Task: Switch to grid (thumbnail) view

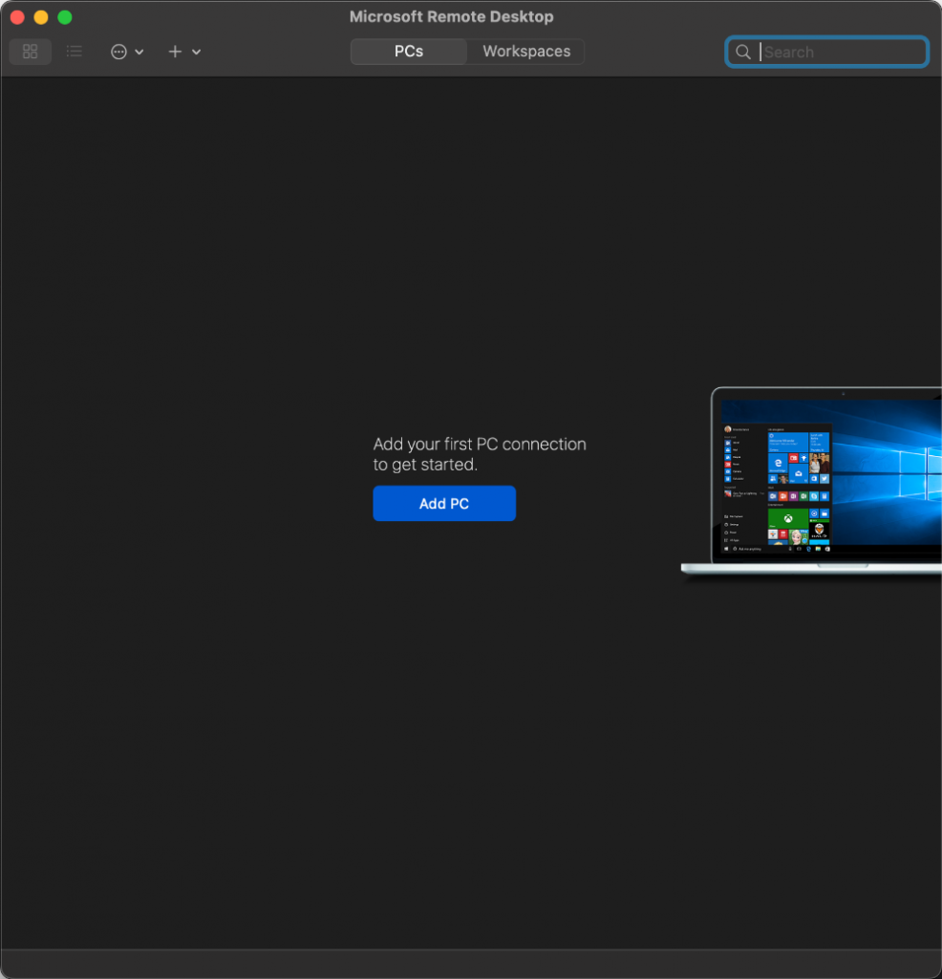Action: [x=30, y=52]
